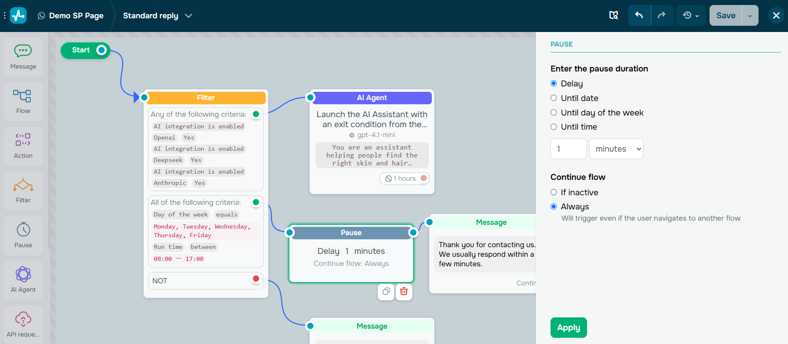Choose If inactive for continue flow

(553, 192)
